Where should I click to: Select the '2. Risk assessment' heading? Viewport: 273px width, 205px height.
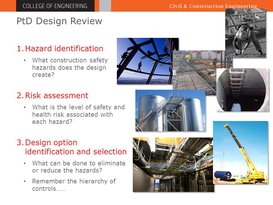(x=53, y=96)
